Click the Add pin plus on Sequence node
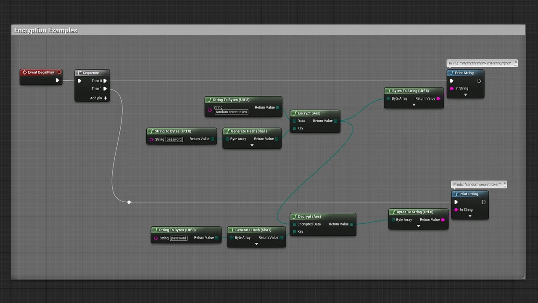The image size is (538, 303). pyautogui.click(x=105, y=98)
